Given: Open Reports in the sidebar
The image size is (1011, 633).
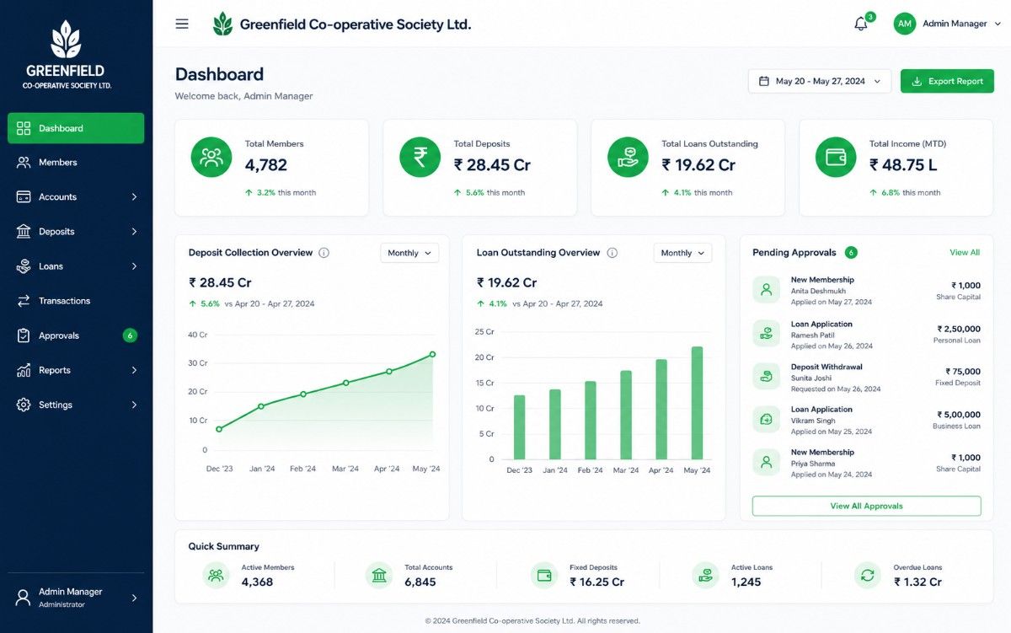Looking at the screenshot, I should 76,370.
